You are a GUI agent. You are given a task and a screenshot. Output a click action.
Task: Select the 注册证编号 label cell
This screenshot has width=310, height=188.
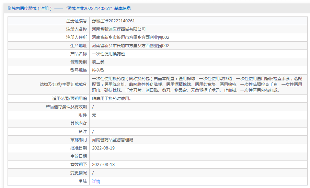(49, 21)
